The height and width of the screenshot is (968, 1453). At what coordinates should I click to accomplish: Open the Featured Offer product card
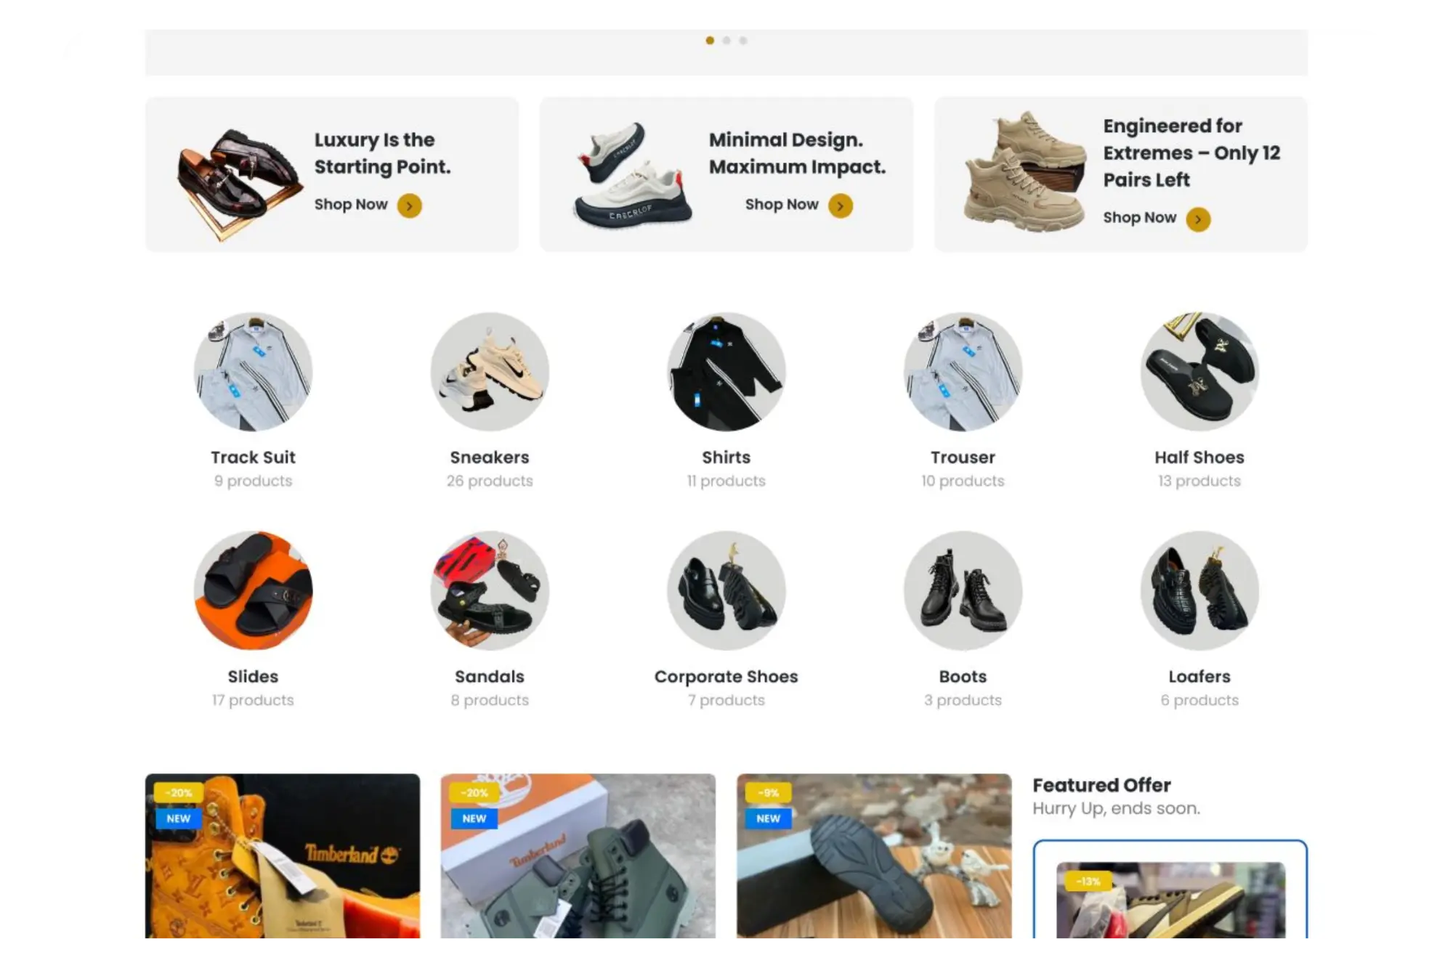[x=1170, y=900]
